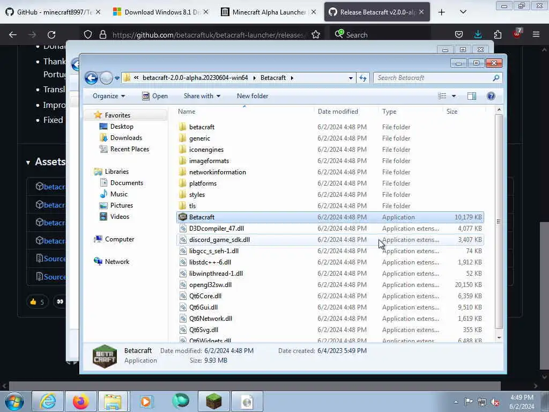Viewport: 549px width, 412px height.
Task: Click the Explorer forward arrow button
Action: pos(106,78)
